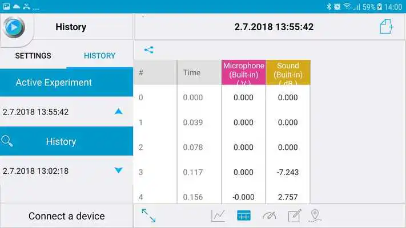
Task: Show the map location view
Action: coord(315,215)
